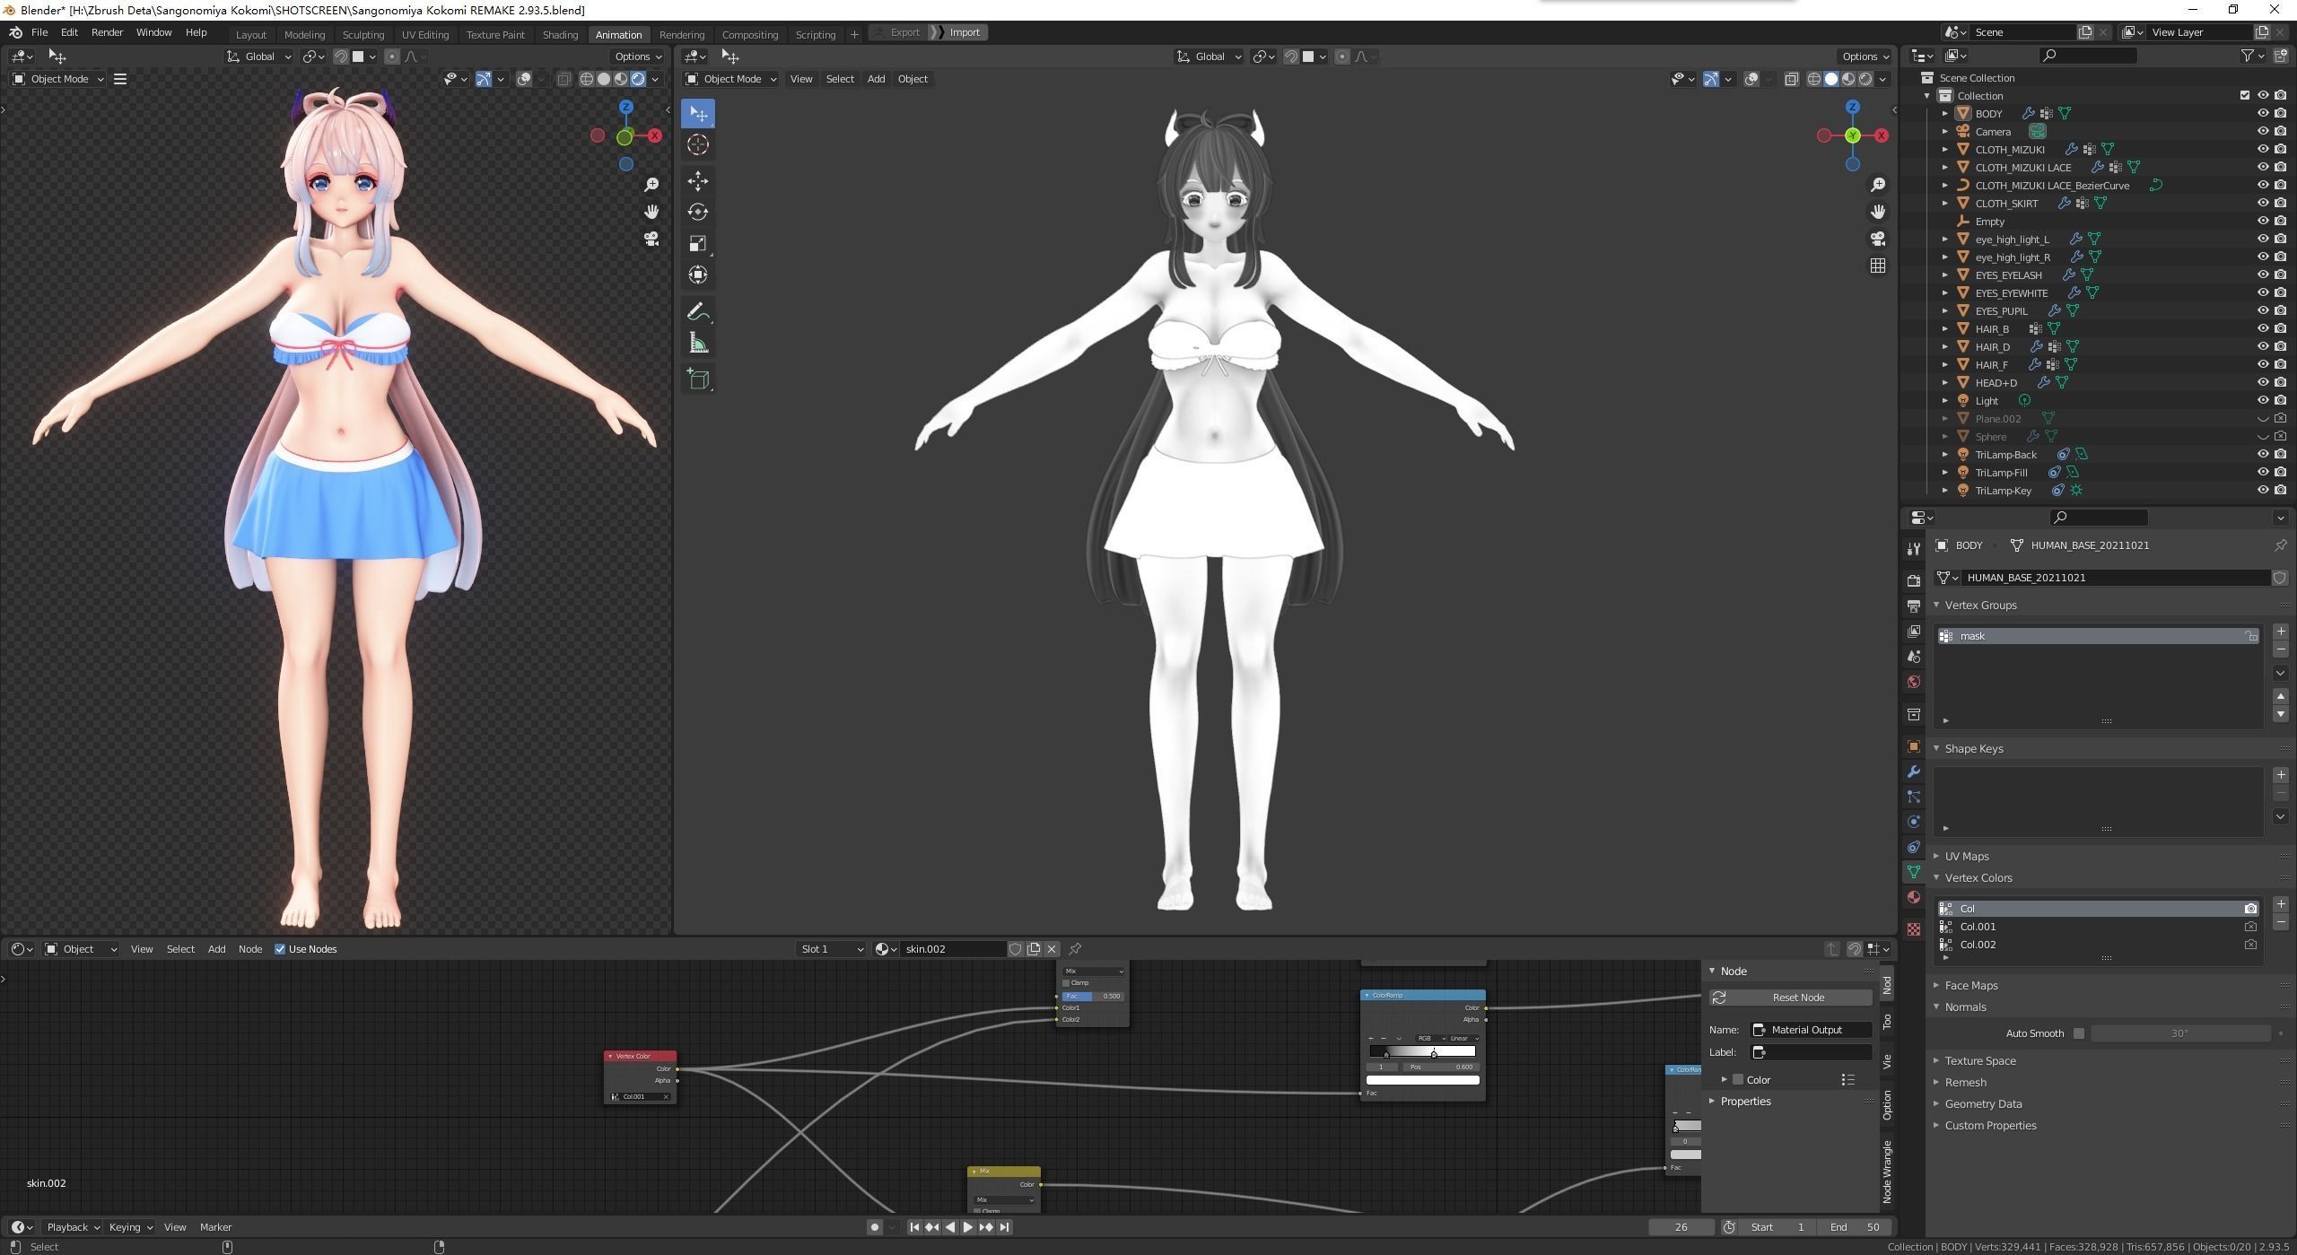This screenshot has height=1255, width=2297.
Task: Open Slot 1 material slot dropdown
Action: 831,949
